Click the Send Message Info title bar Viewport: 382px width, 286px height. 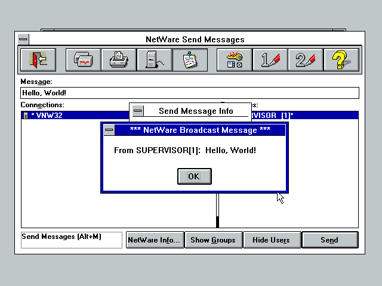point(196,111)
